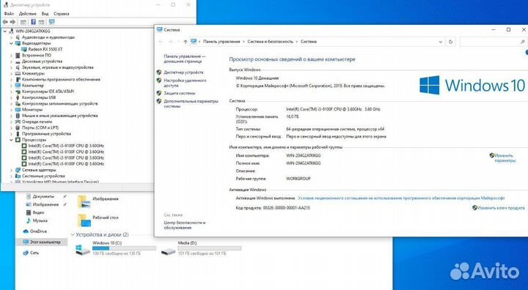Select the Очереди печати category
Viewport: 528px width, 290px height.
pyautogui.click(x=37, y=122)
